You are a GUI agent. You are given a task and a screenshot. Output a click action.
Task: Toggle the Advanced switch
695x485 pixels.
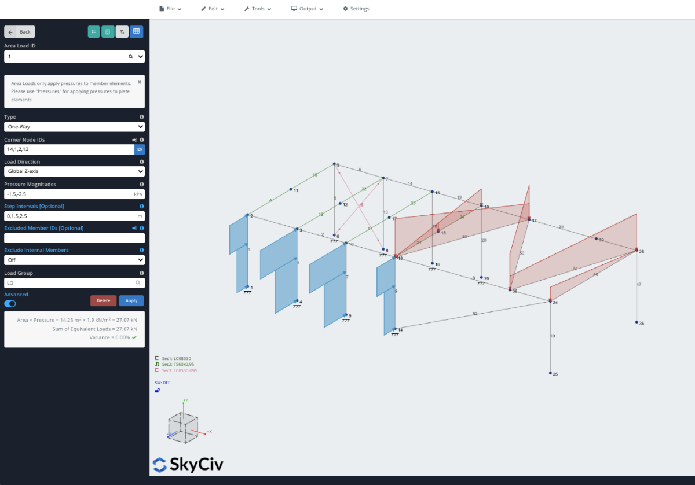[x=9, y=303]
